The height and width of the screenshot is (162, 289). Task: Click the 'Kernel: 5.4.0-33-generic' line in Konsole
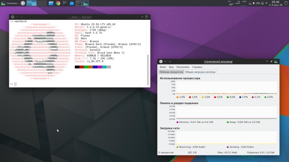click(93, 27)
